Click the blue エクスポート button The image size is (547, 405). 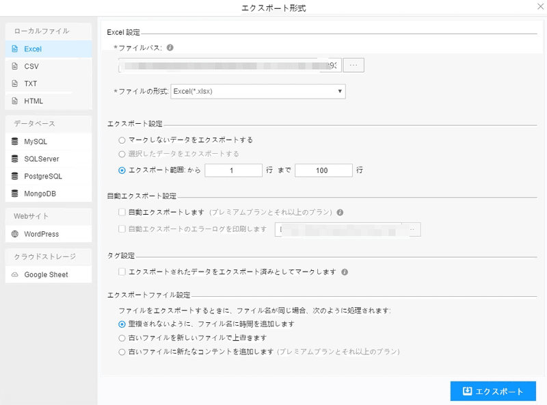pyautogui.click(x=493, y=391)
